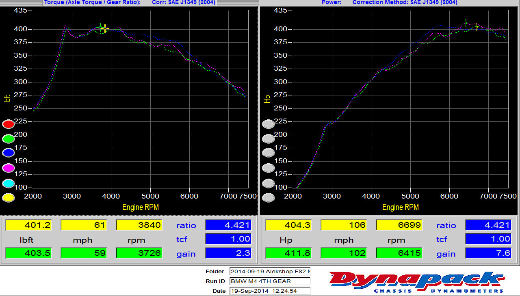Image resolution: width=520 pixels, height=296 pixels.
Task: Click the torque panel ratio 4.421 box
Action: tap(228, 225)
